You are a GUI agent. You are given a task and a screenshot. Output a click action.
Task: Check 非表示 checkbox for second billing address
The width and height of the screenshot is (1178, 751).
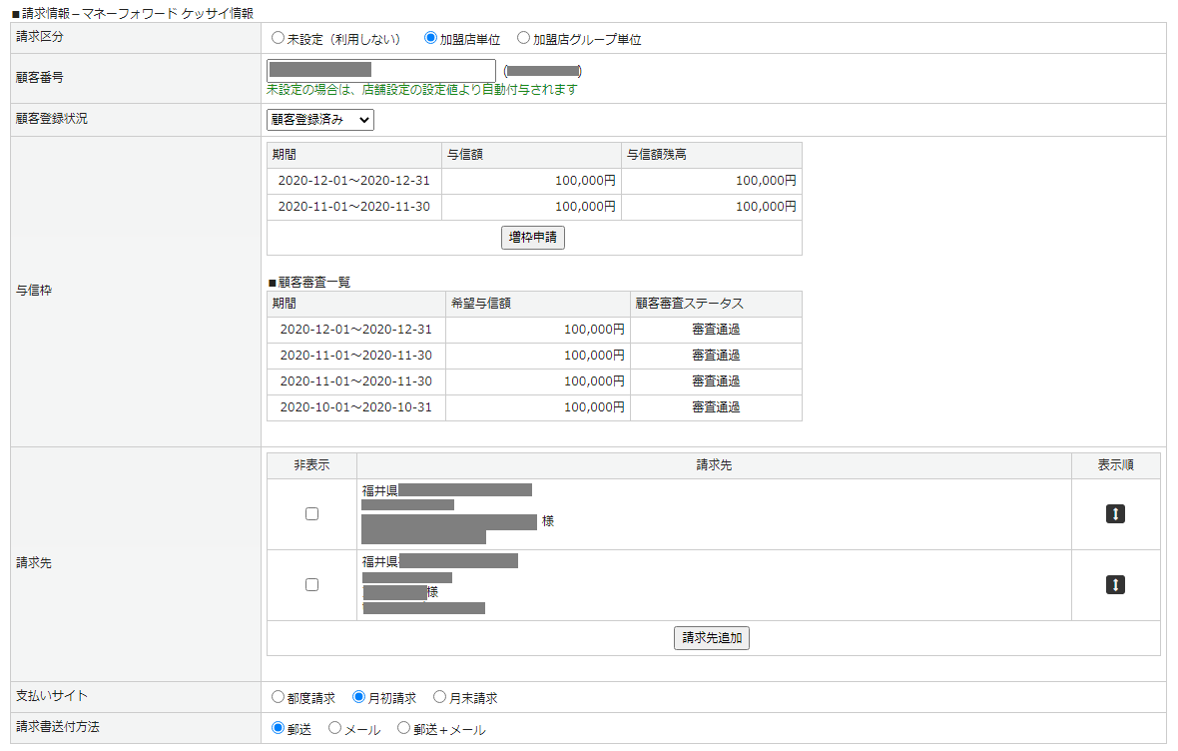point(311,585)
